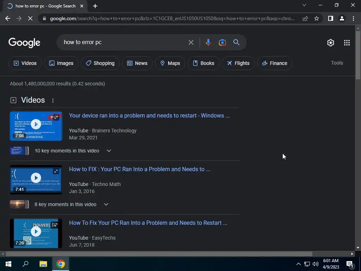The image size is (361, 271).
Task: Click Chrome icon in the taskbar
Action: coord(61,264)
